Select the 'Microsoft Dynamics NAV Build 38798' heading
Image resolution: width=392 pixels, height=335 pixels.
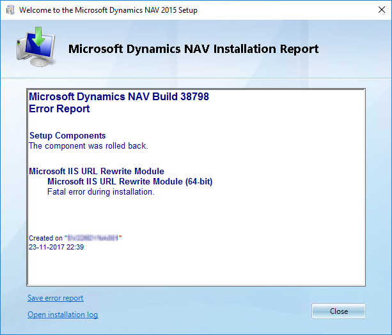[x=119, y=96]
